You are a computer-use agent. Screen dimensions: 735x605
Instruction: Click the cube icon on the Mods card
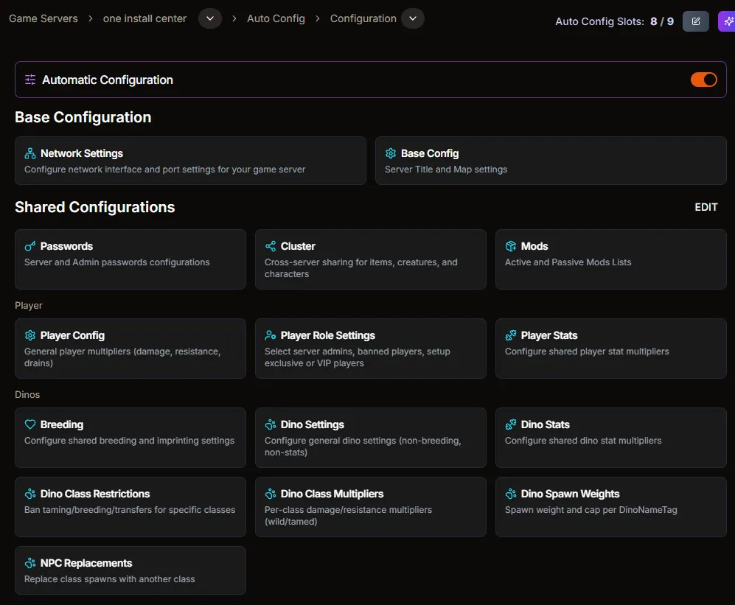coord(509,246)
